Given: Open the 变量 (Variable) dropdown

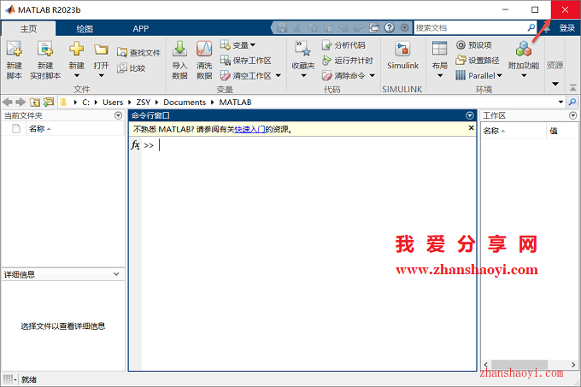Looking at the screenshot, I should [x=238, y=45].
